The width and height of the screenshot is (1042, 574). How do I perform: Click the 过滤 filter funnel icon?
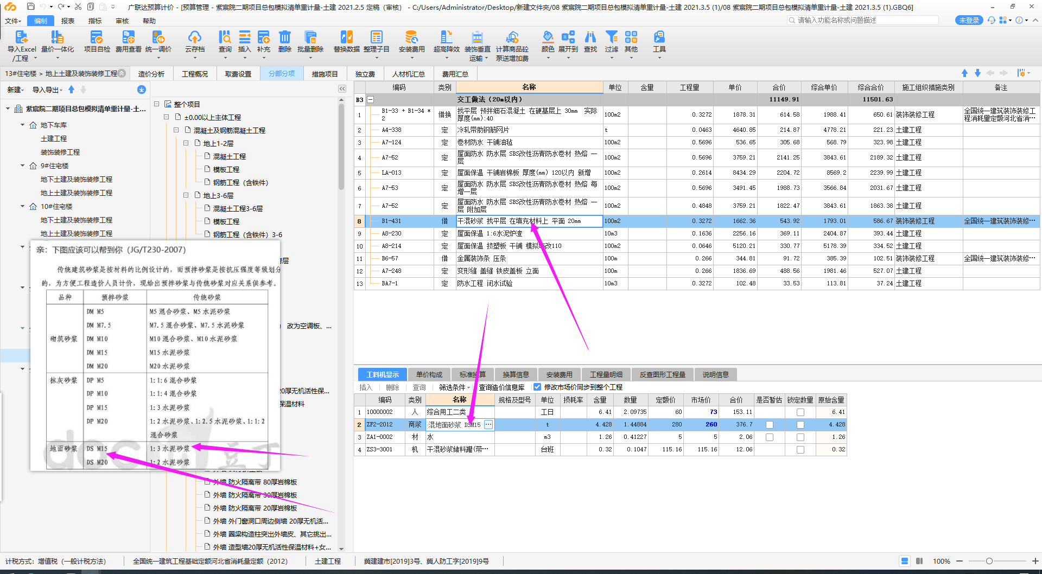612,37
